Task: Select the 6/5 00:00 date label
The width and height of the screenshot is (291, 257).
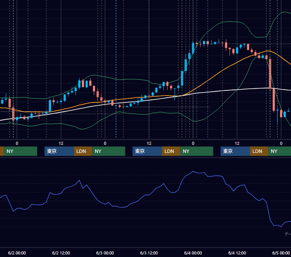Action: pyautogui.click(x=281, y=253)
